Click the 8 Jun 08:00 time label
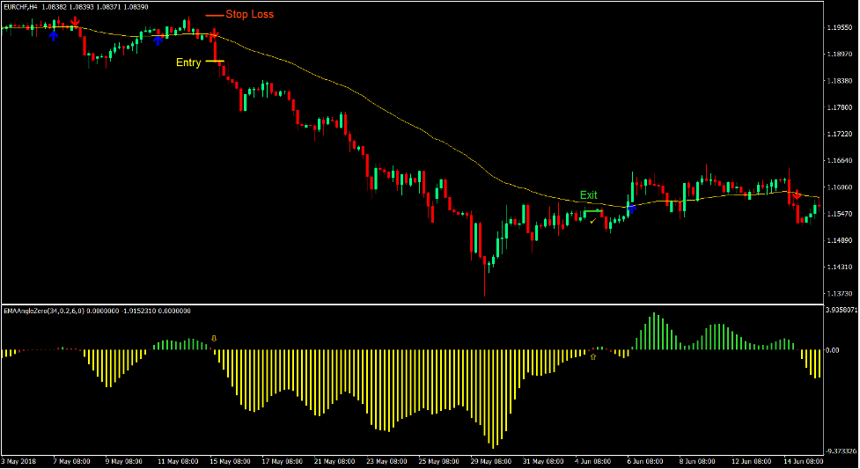The image size is (860, 469). point(697,461)
